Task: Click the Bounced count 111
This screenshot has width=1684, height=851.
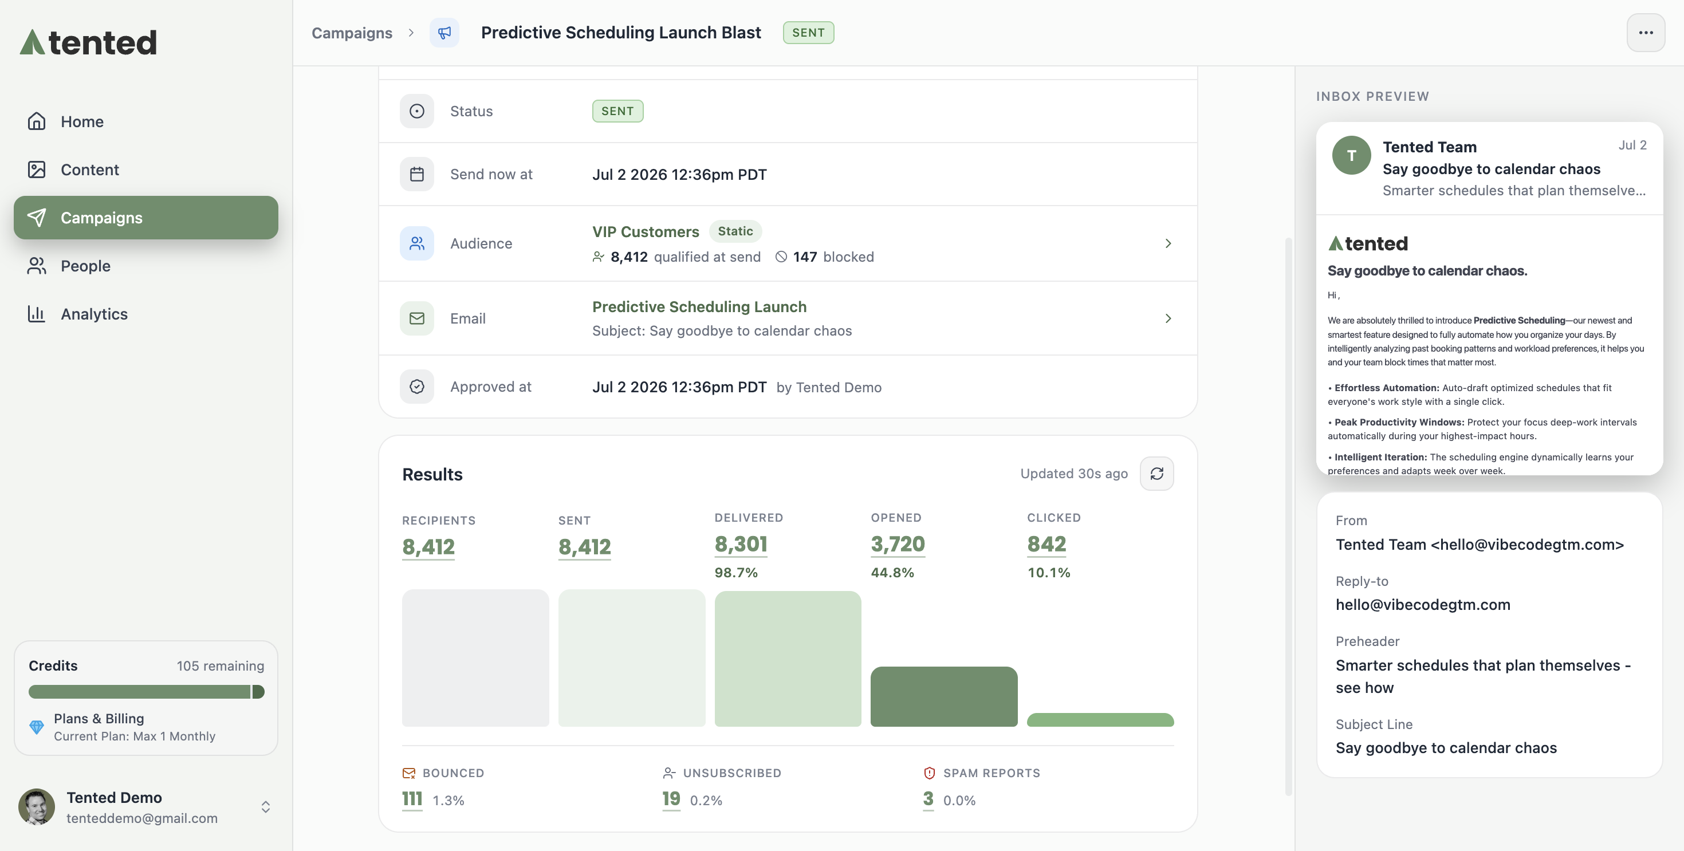Action: click(412, 799)
